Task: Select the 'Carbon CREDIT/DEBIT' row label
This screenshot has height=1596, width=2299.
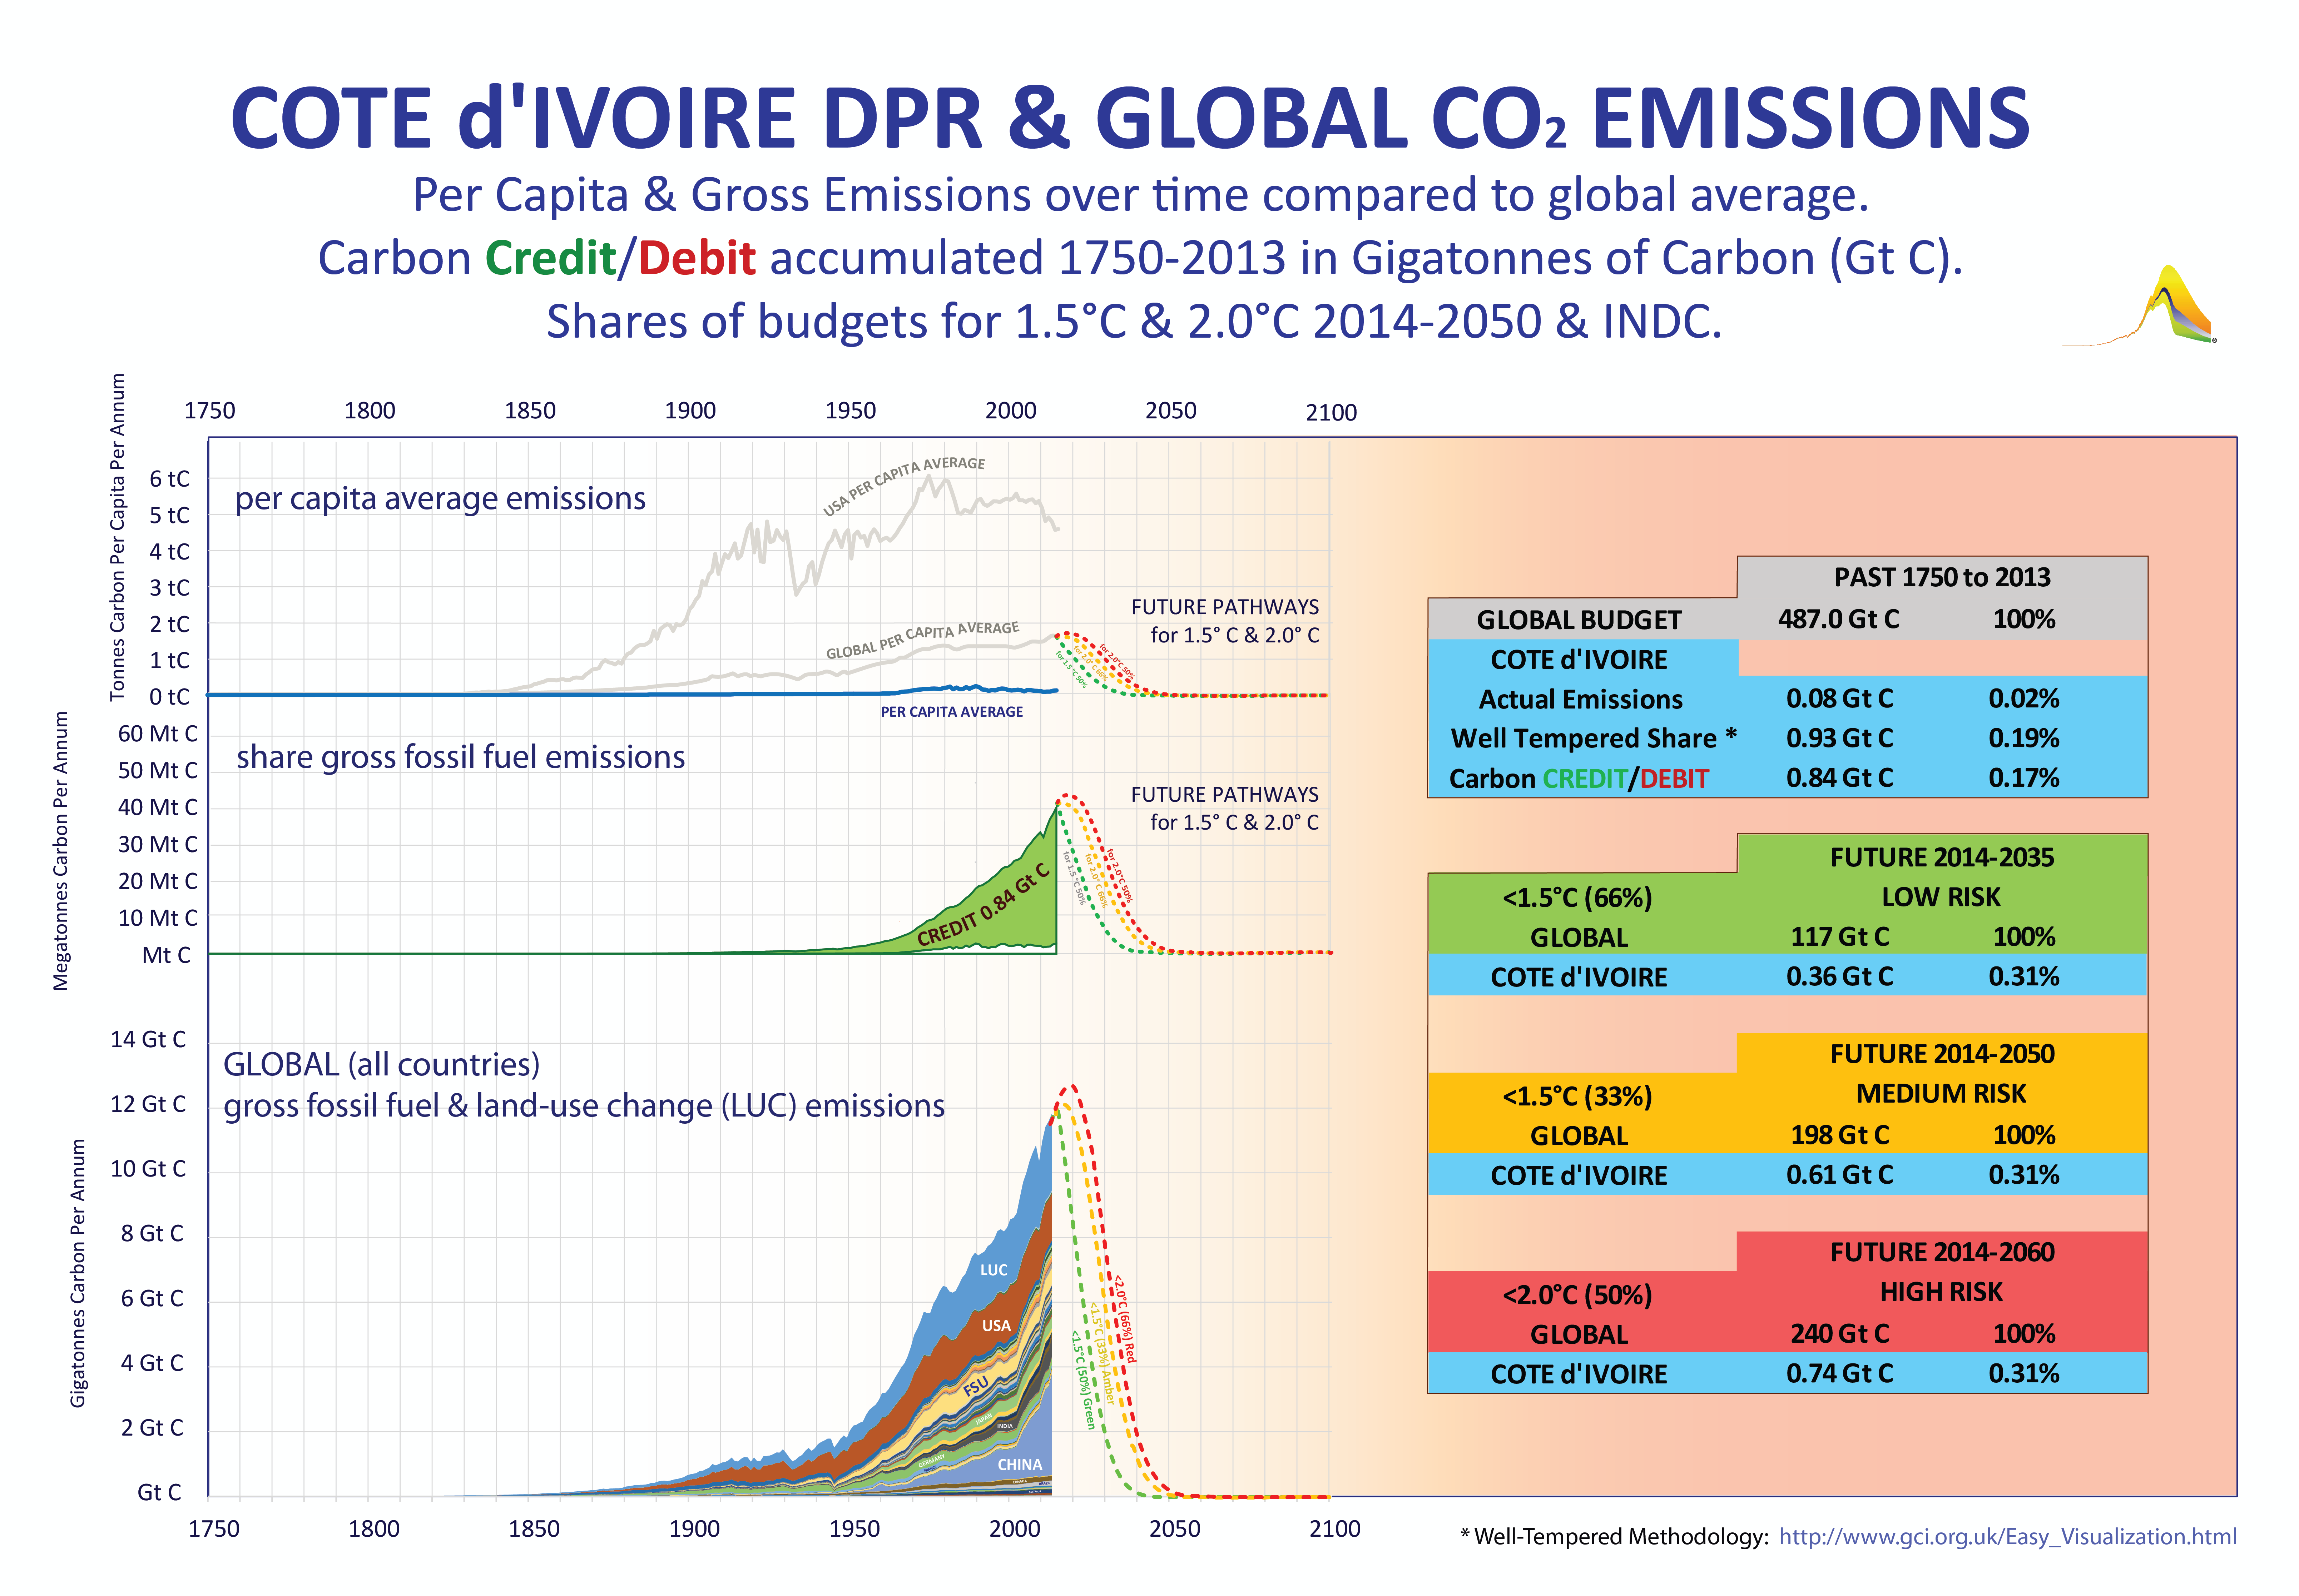Action: click(x=1579, y=778)
